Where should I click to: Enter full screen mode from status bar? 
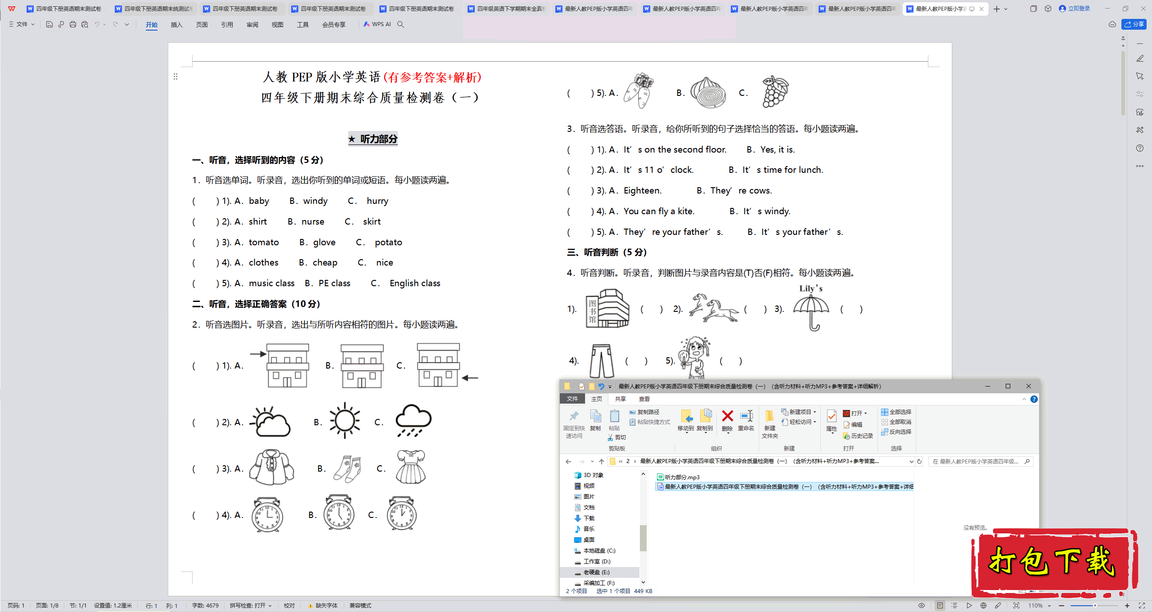1142,606
